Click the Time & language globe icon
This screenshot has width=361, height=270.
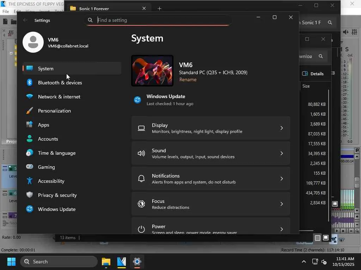[30, 153]
